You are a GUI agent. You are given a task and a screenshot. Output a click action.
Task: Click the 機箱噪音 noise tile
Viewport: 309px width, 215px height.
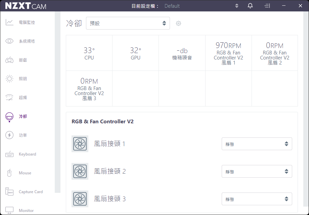point(182,53)
